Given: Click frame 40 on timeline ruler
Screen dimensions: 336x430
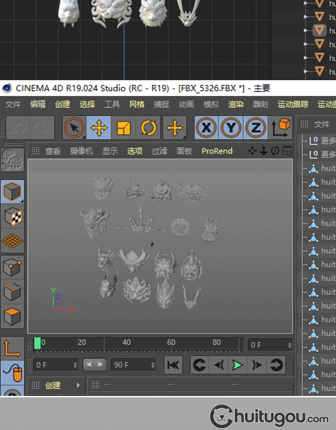Looking at the screenshot, I should 126,342.
